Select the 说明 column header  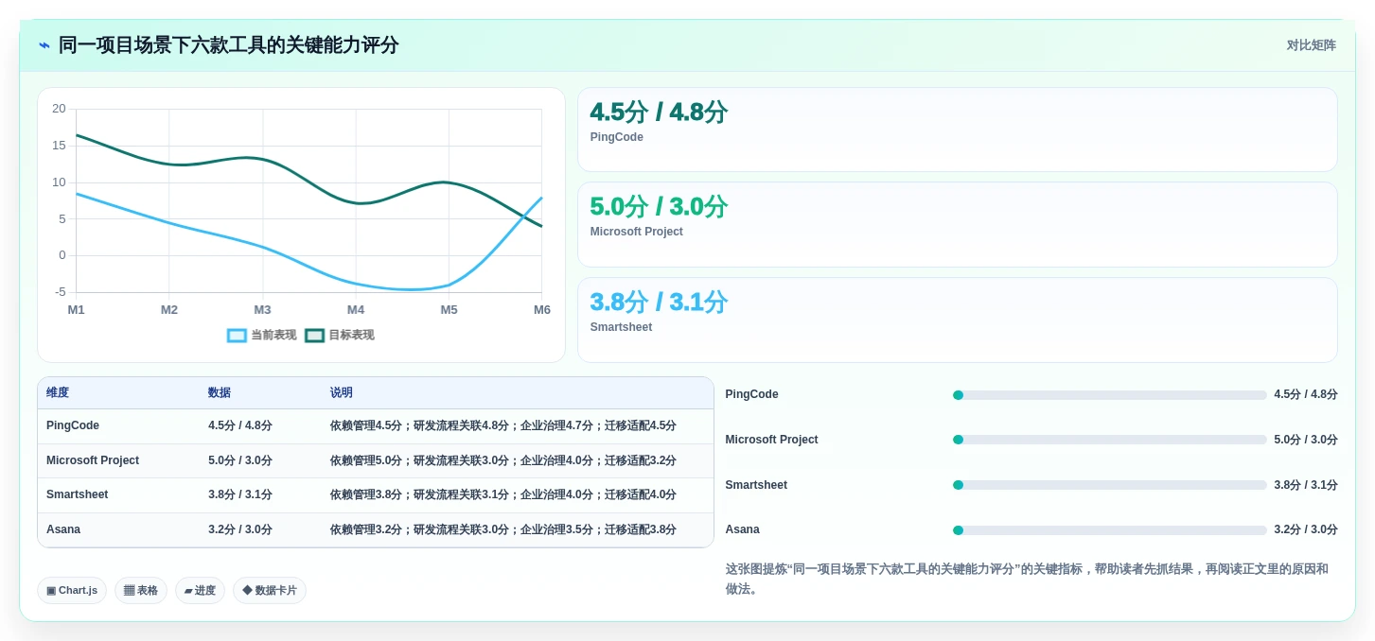click(x=342, y=393)
